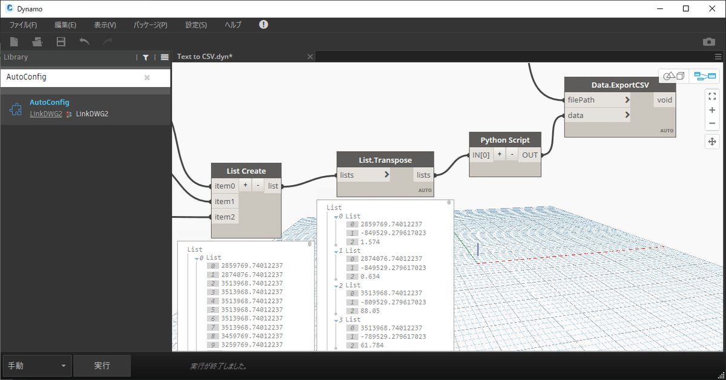
Task: Click the Python Script node title
Action: [505, 140]
